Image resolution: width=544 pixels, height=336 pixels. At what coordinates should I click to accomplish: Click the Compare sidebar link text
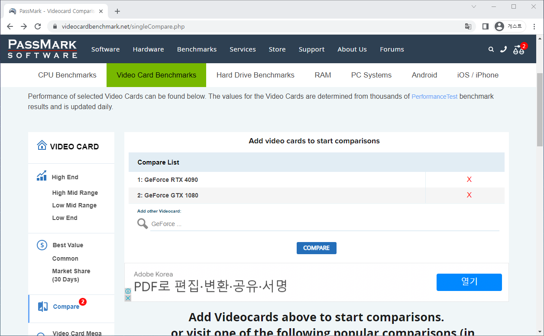click(x=66, y=307)
